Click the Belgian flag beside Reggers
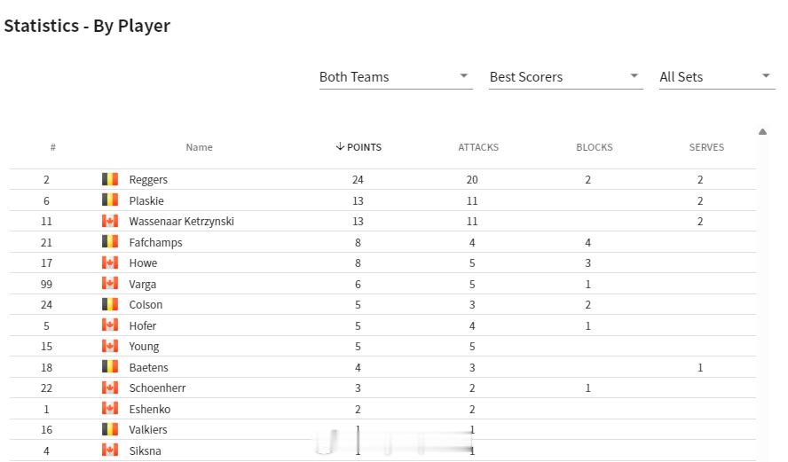The height and width of the screenshot is (462, 788). (x=110, y=179)
